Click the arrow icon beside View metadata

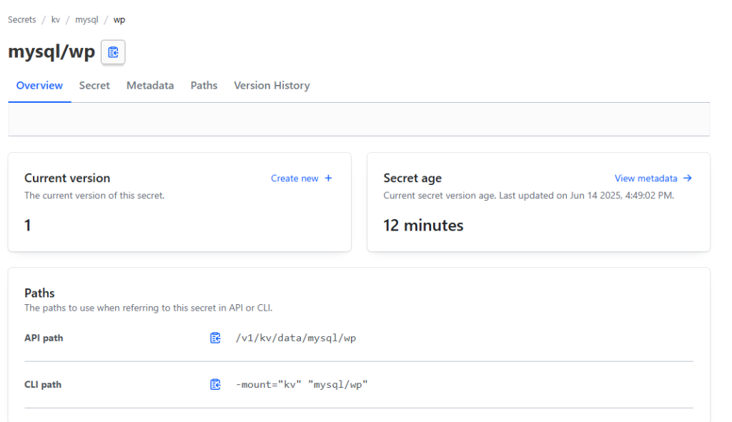tap(688, 178)
